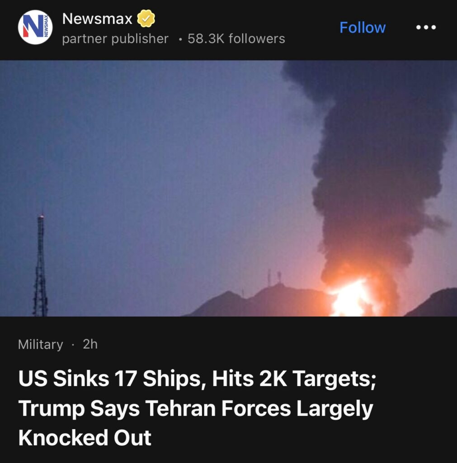Open the Military category tag
Screen dimensions: 457x463
coord(40,344)
